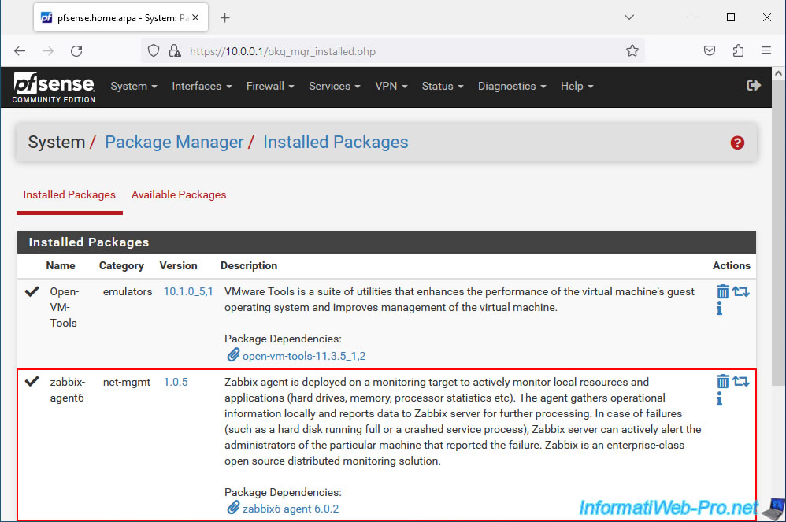This screenshot has height=522, width=786.
Task: Open zabbix-agent6 version 1.0.5 link
Action: pos(176,382)
